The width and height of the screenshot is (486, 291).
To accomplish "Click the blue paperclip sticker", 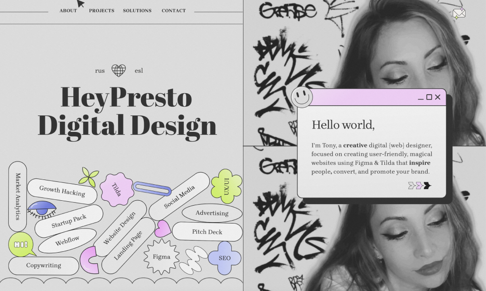I will (152, 189).
